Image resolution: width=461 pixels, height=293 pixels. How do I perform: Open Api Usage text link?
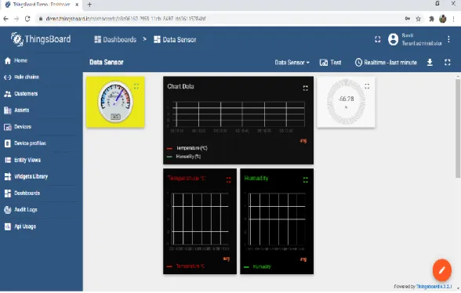[25, 226]
